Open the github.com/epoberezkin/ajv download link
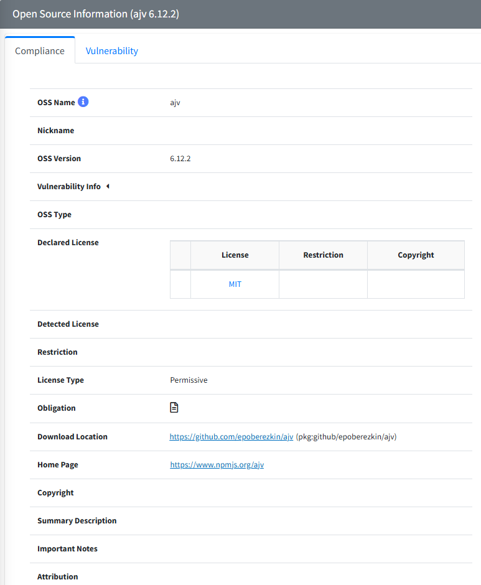 click(231, 436)
